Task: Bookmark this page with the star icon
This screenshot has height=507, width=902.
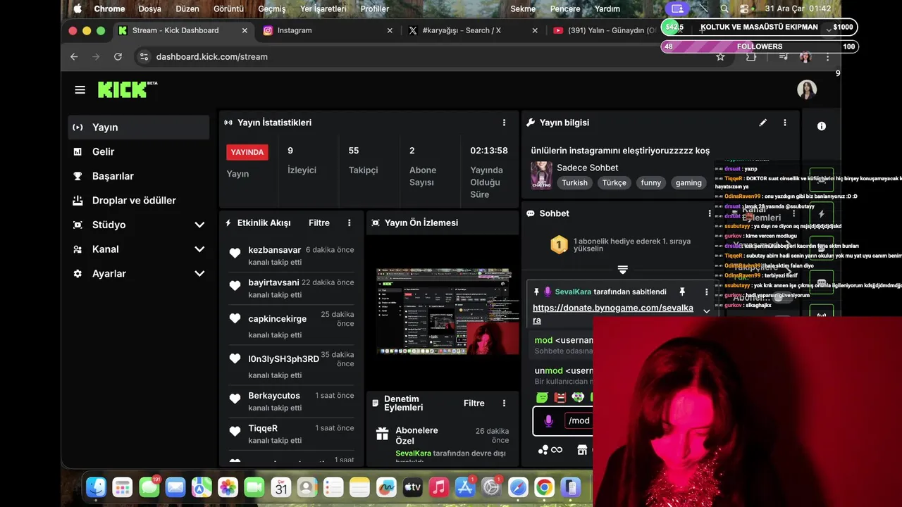Action: [720, 56]
